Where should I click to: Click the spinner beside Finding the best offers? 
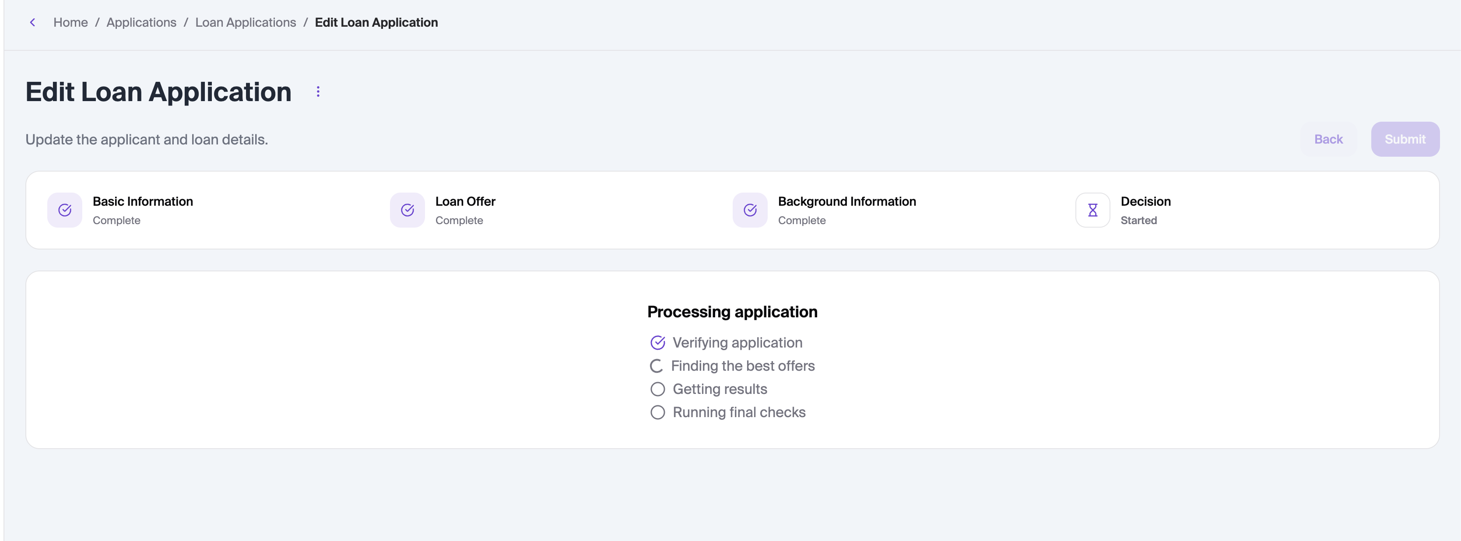coord(656,366)
